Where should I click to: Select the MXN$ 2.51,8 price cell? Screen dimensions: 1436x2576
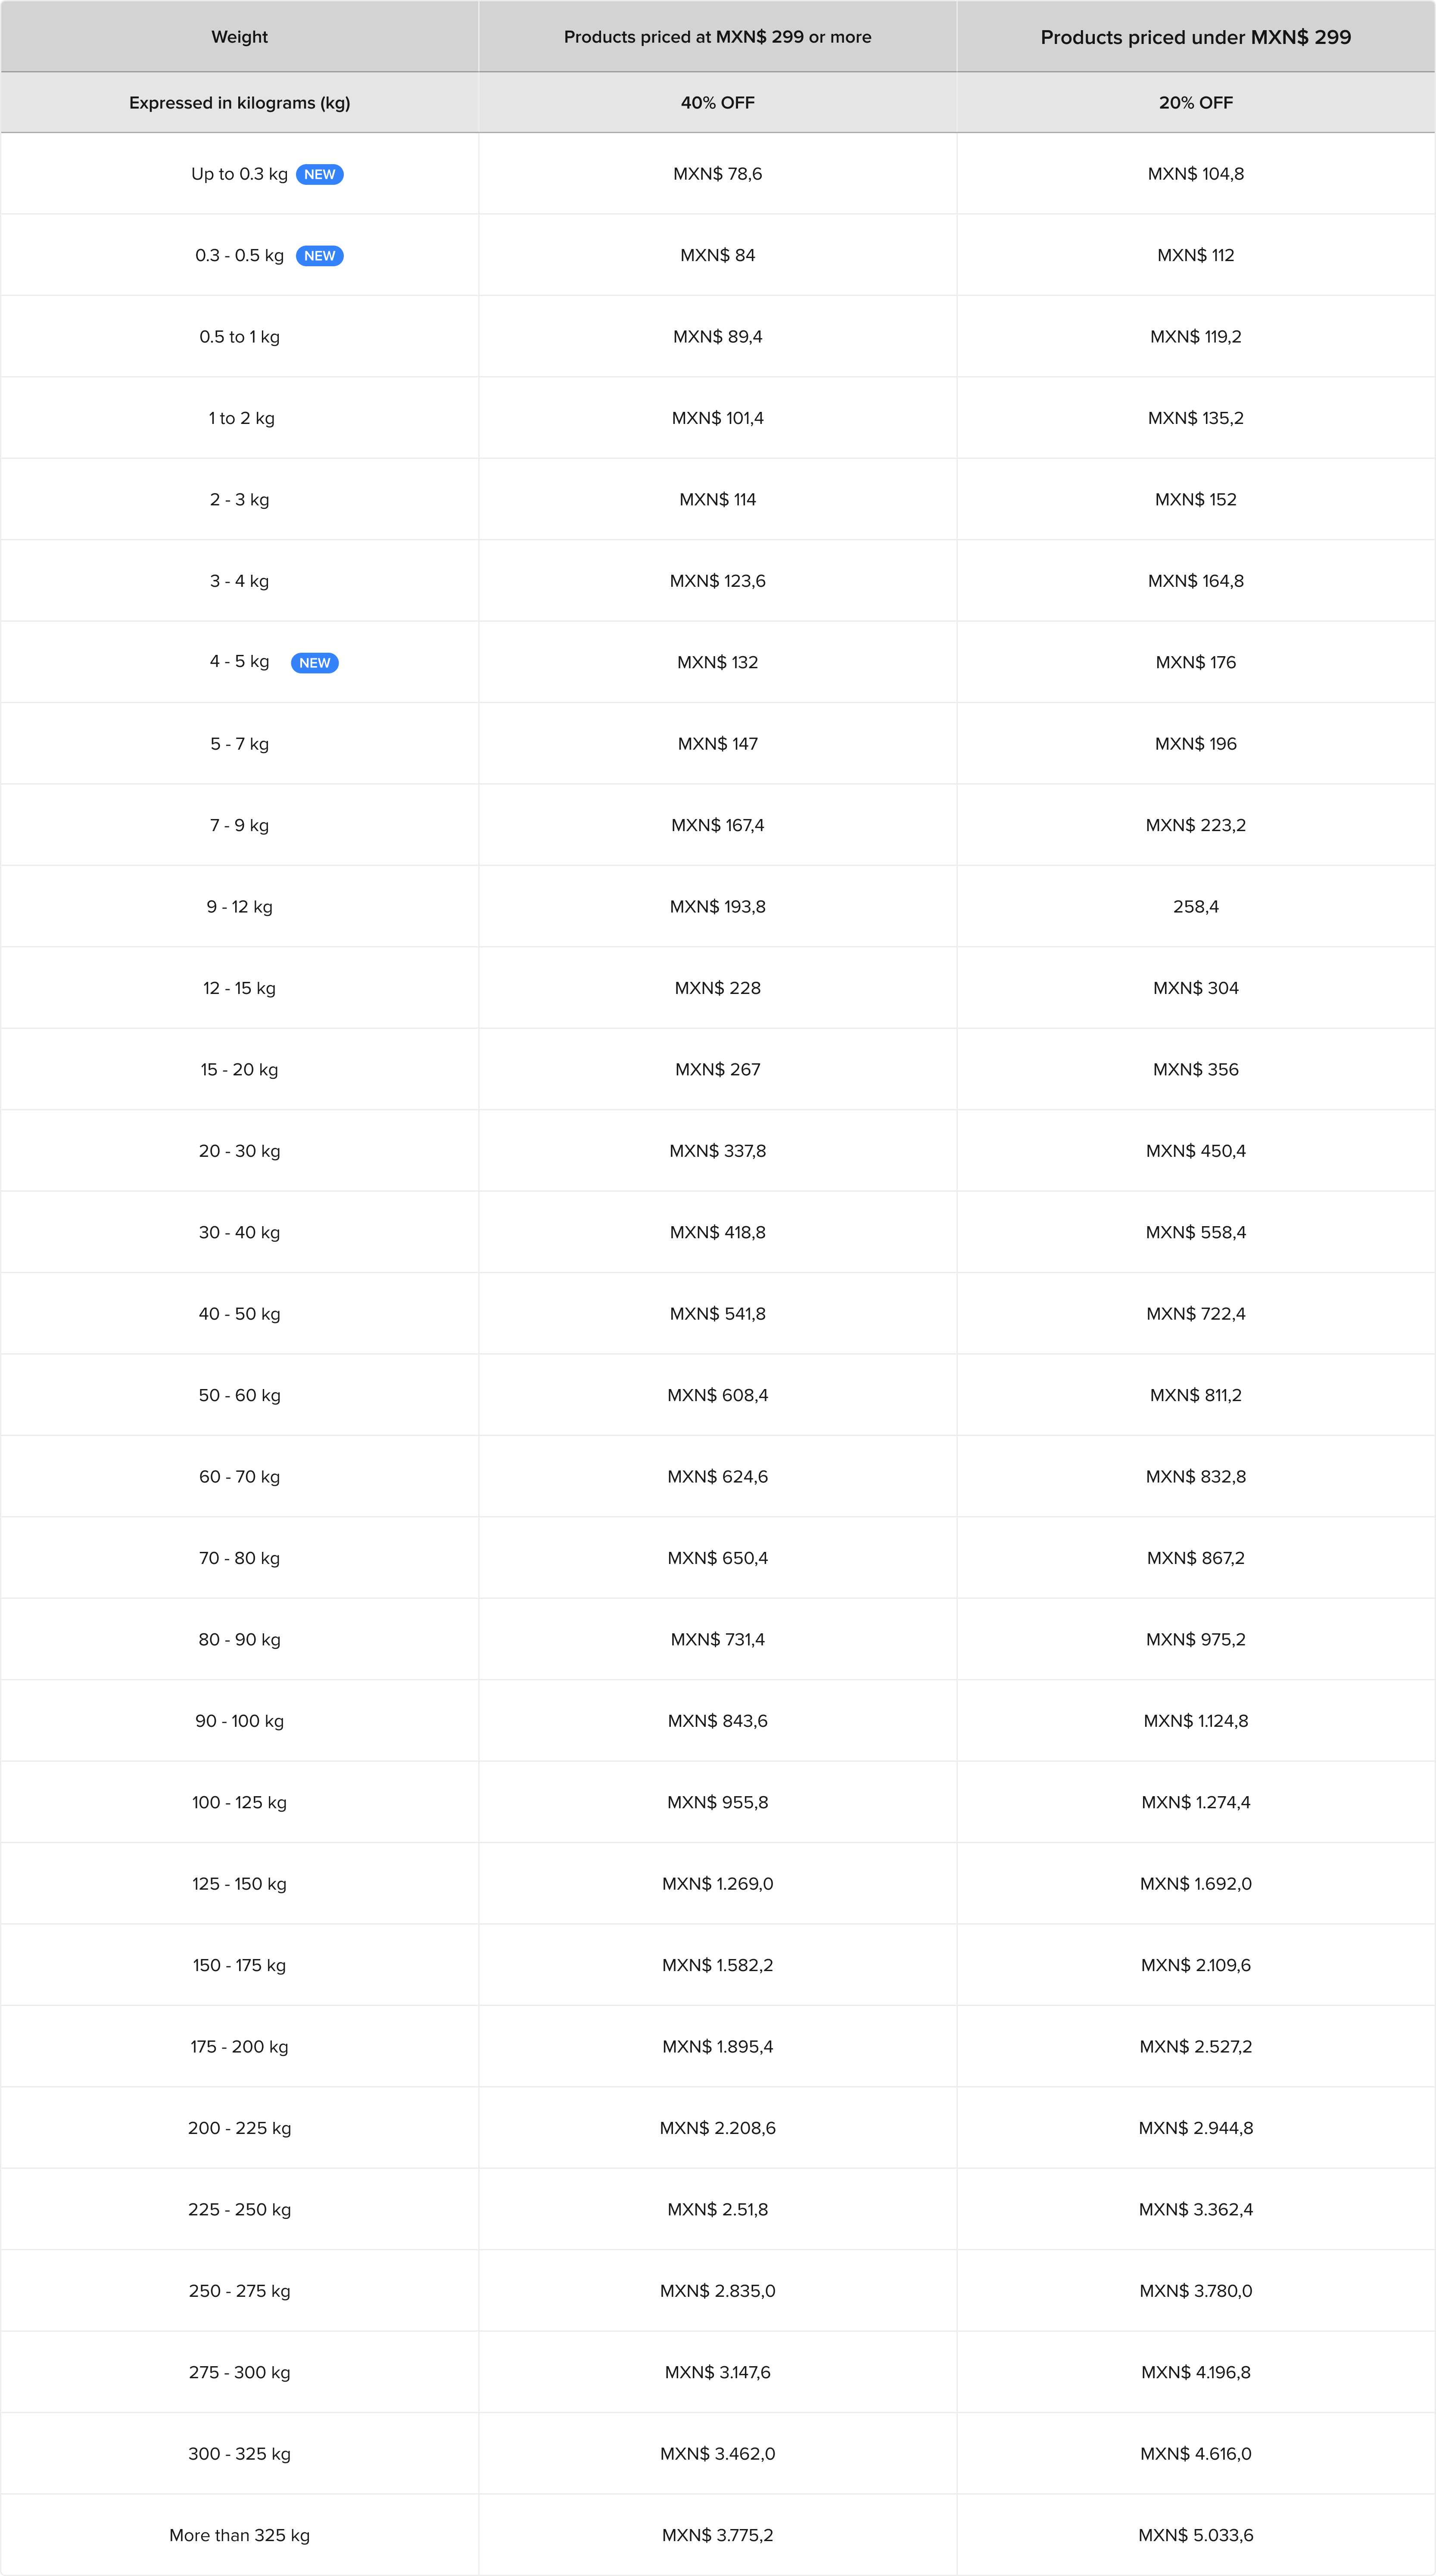tap(717, 2210)
